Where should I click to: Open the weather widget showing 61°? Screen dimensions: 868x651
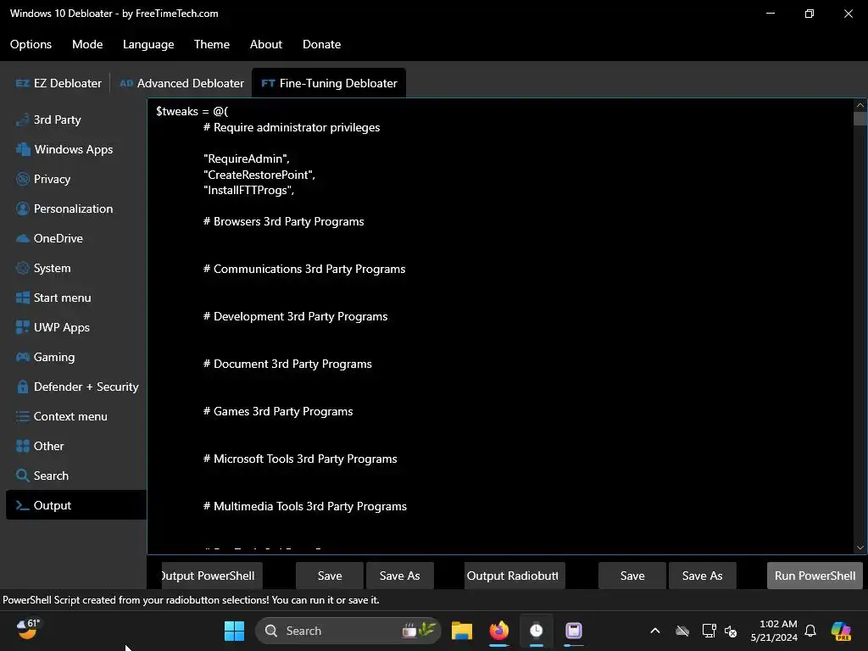coord(28,630)
